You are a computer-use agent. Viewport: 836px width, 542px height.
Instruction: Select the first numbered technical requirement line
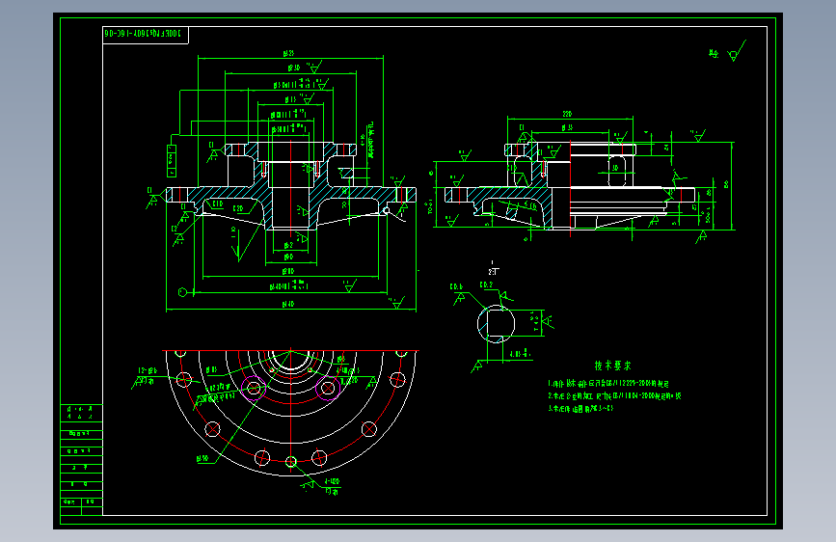608,384
